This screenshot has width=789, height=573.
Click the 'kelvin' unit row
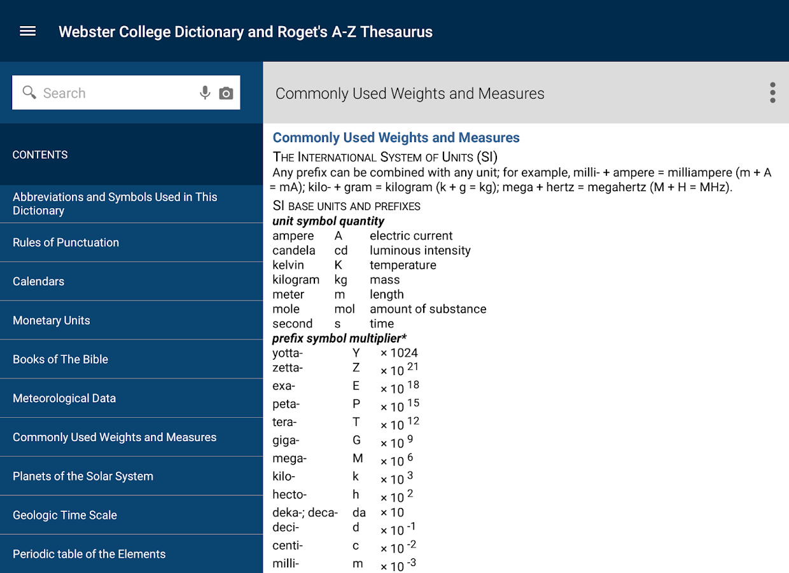pyautogui.click(x=354, y=265)
